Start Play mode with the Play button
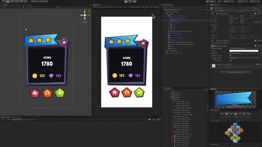The height and width of the screenshot is (147, 262). (x=126, y=2)
